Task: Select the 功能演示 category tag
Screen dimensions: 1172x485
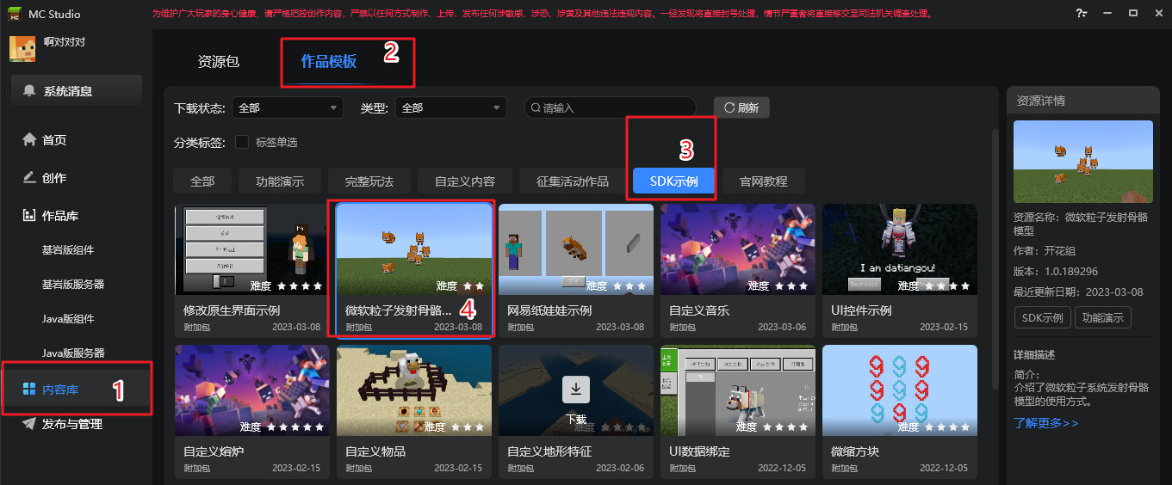Action: coord(279,181)
